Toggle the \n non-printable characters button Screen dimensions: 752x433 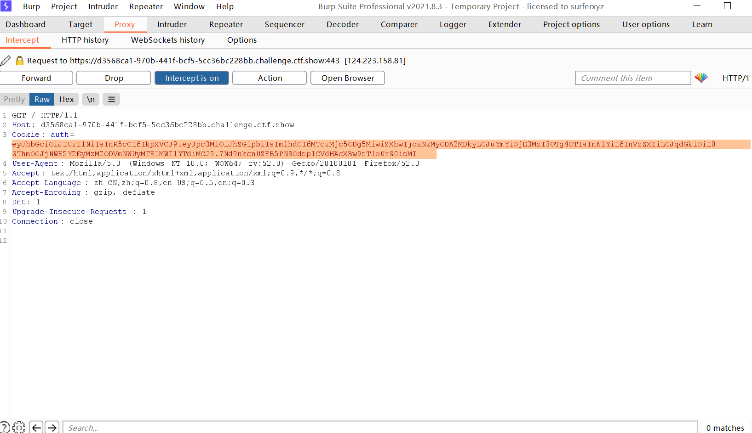point(91,99)
